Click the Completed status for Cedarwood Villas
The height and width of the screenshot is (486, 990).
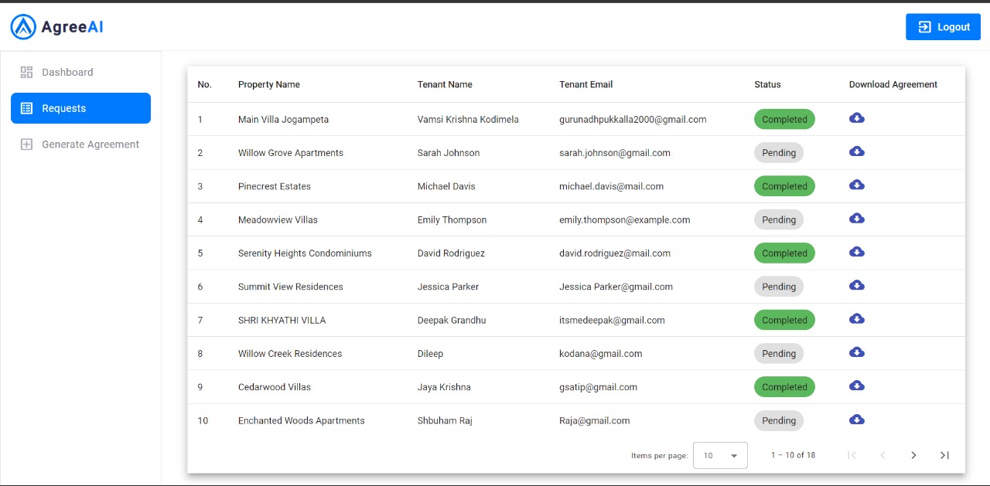tap(784, 387)
